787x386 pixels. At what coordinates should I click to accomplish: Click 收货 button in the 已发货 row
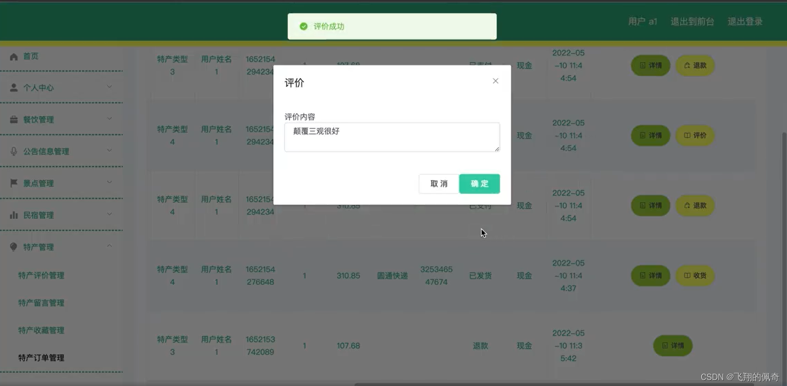pyautogui.click(x=695, y=276)
